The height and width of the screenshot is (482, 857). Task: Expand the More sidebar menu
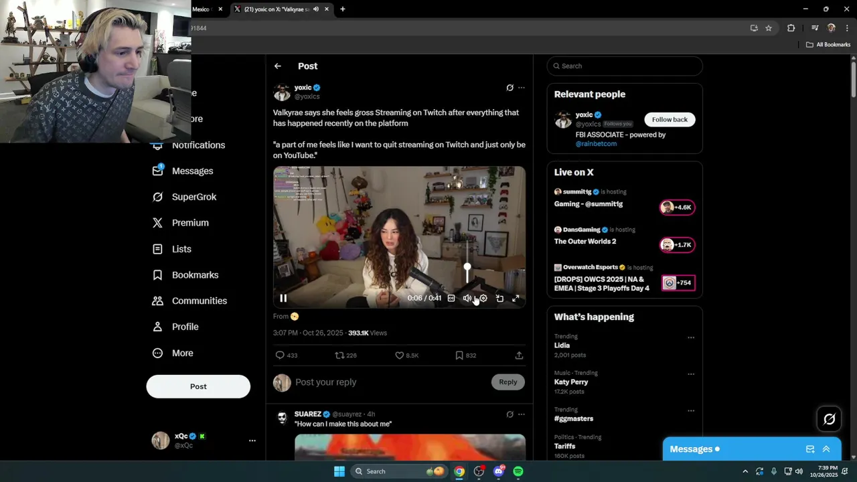173,353
